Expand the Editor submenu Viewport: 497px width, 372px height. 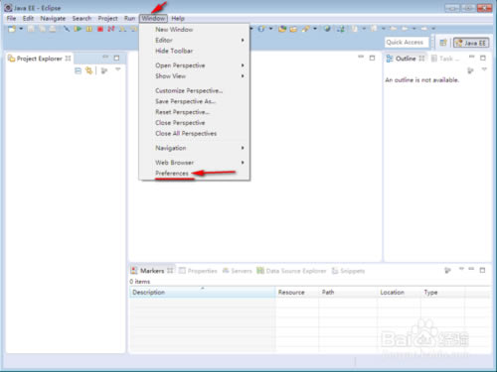194,40
